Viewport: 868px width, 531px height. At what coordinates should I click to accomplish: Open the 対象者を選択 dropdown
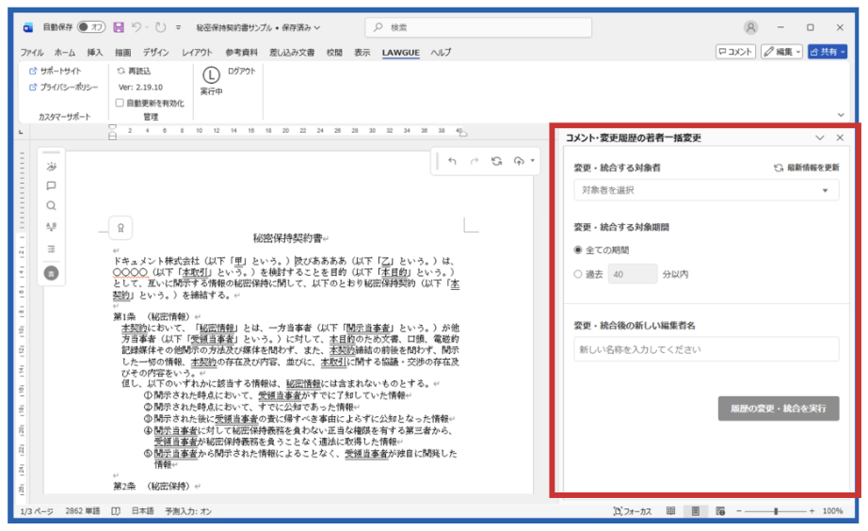click(x=706, y=190)
